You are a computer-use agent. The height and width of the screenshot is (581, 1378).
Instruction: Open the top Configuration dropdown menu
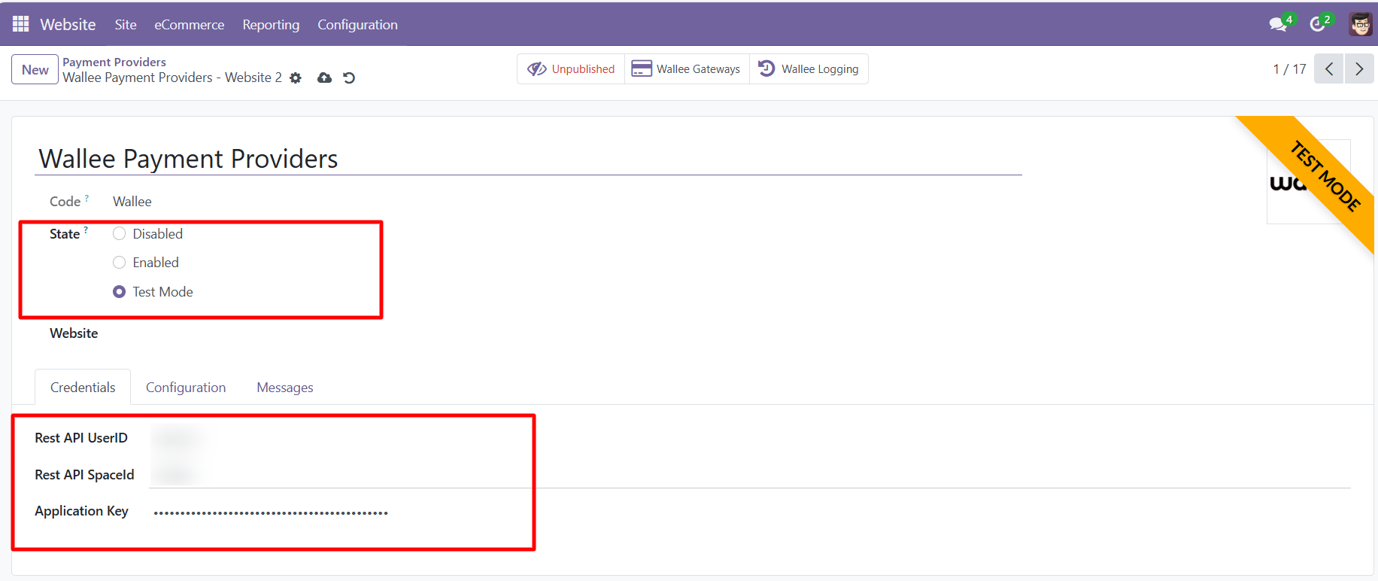coord(357,25)
